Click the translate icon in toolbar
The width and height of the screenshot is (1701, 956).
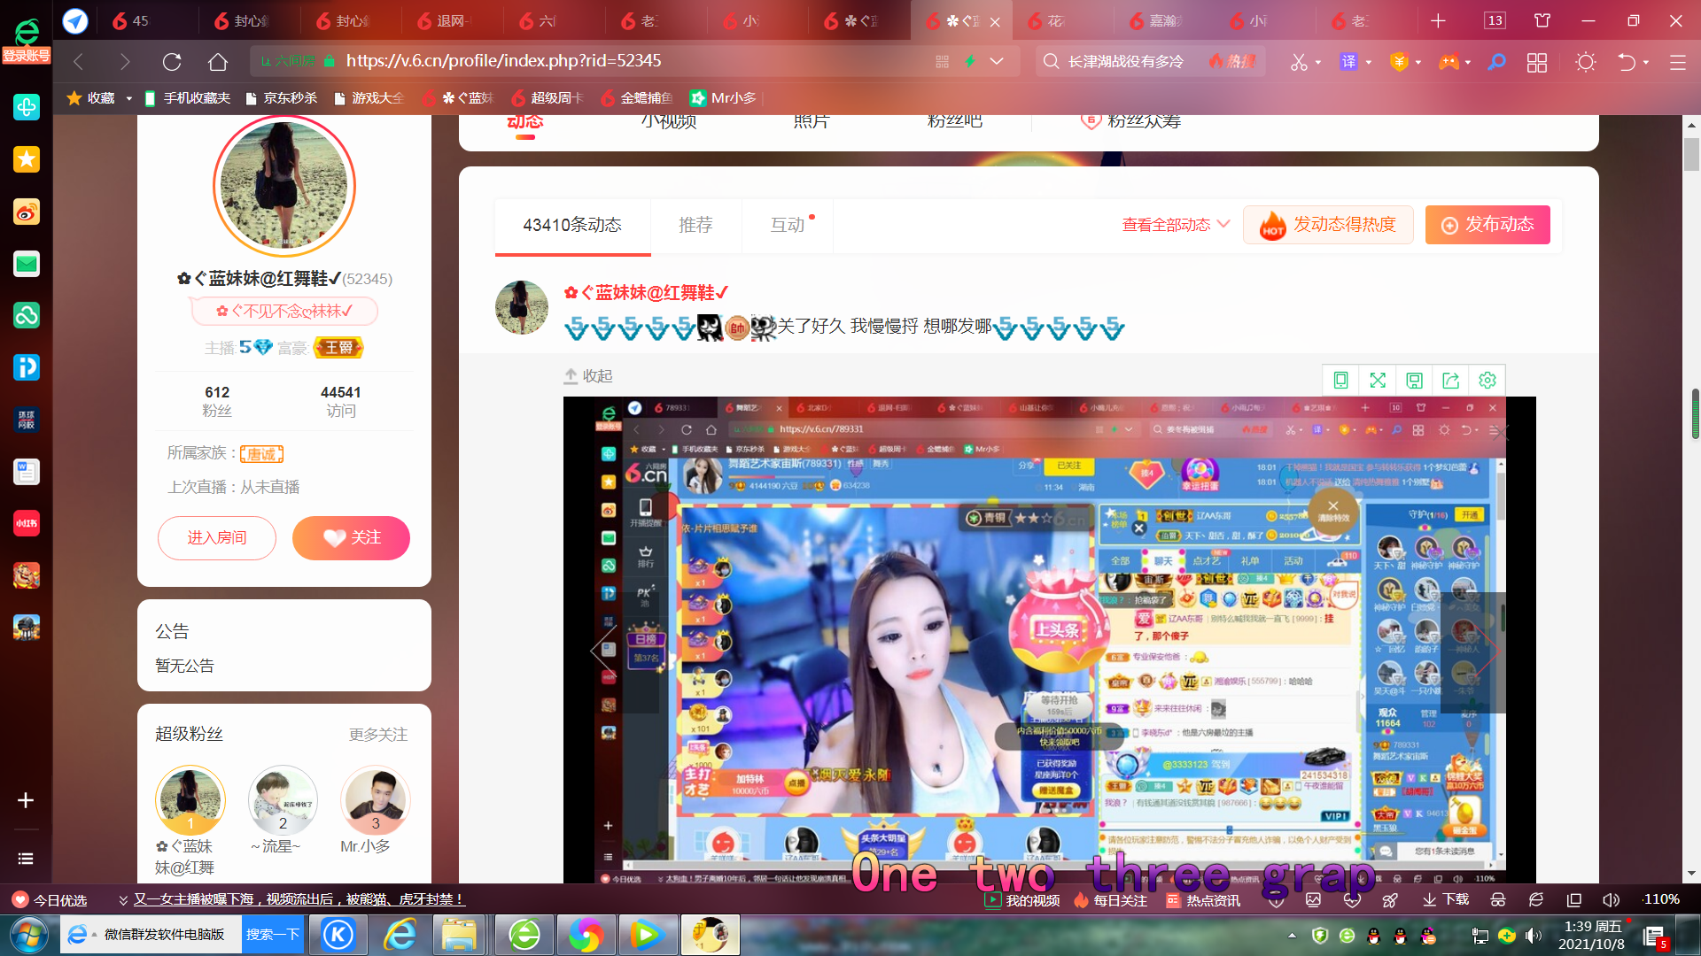point(1348,62)
